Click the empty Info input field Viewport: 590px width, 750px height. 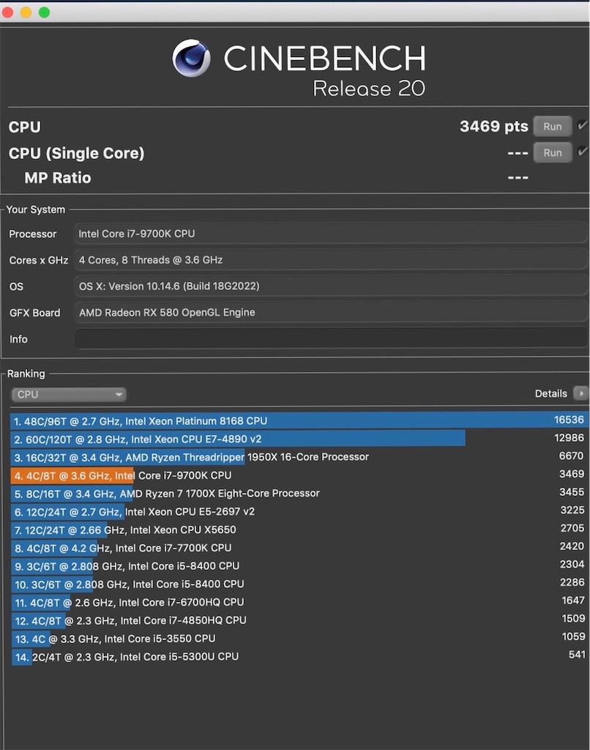pos(331,338)
